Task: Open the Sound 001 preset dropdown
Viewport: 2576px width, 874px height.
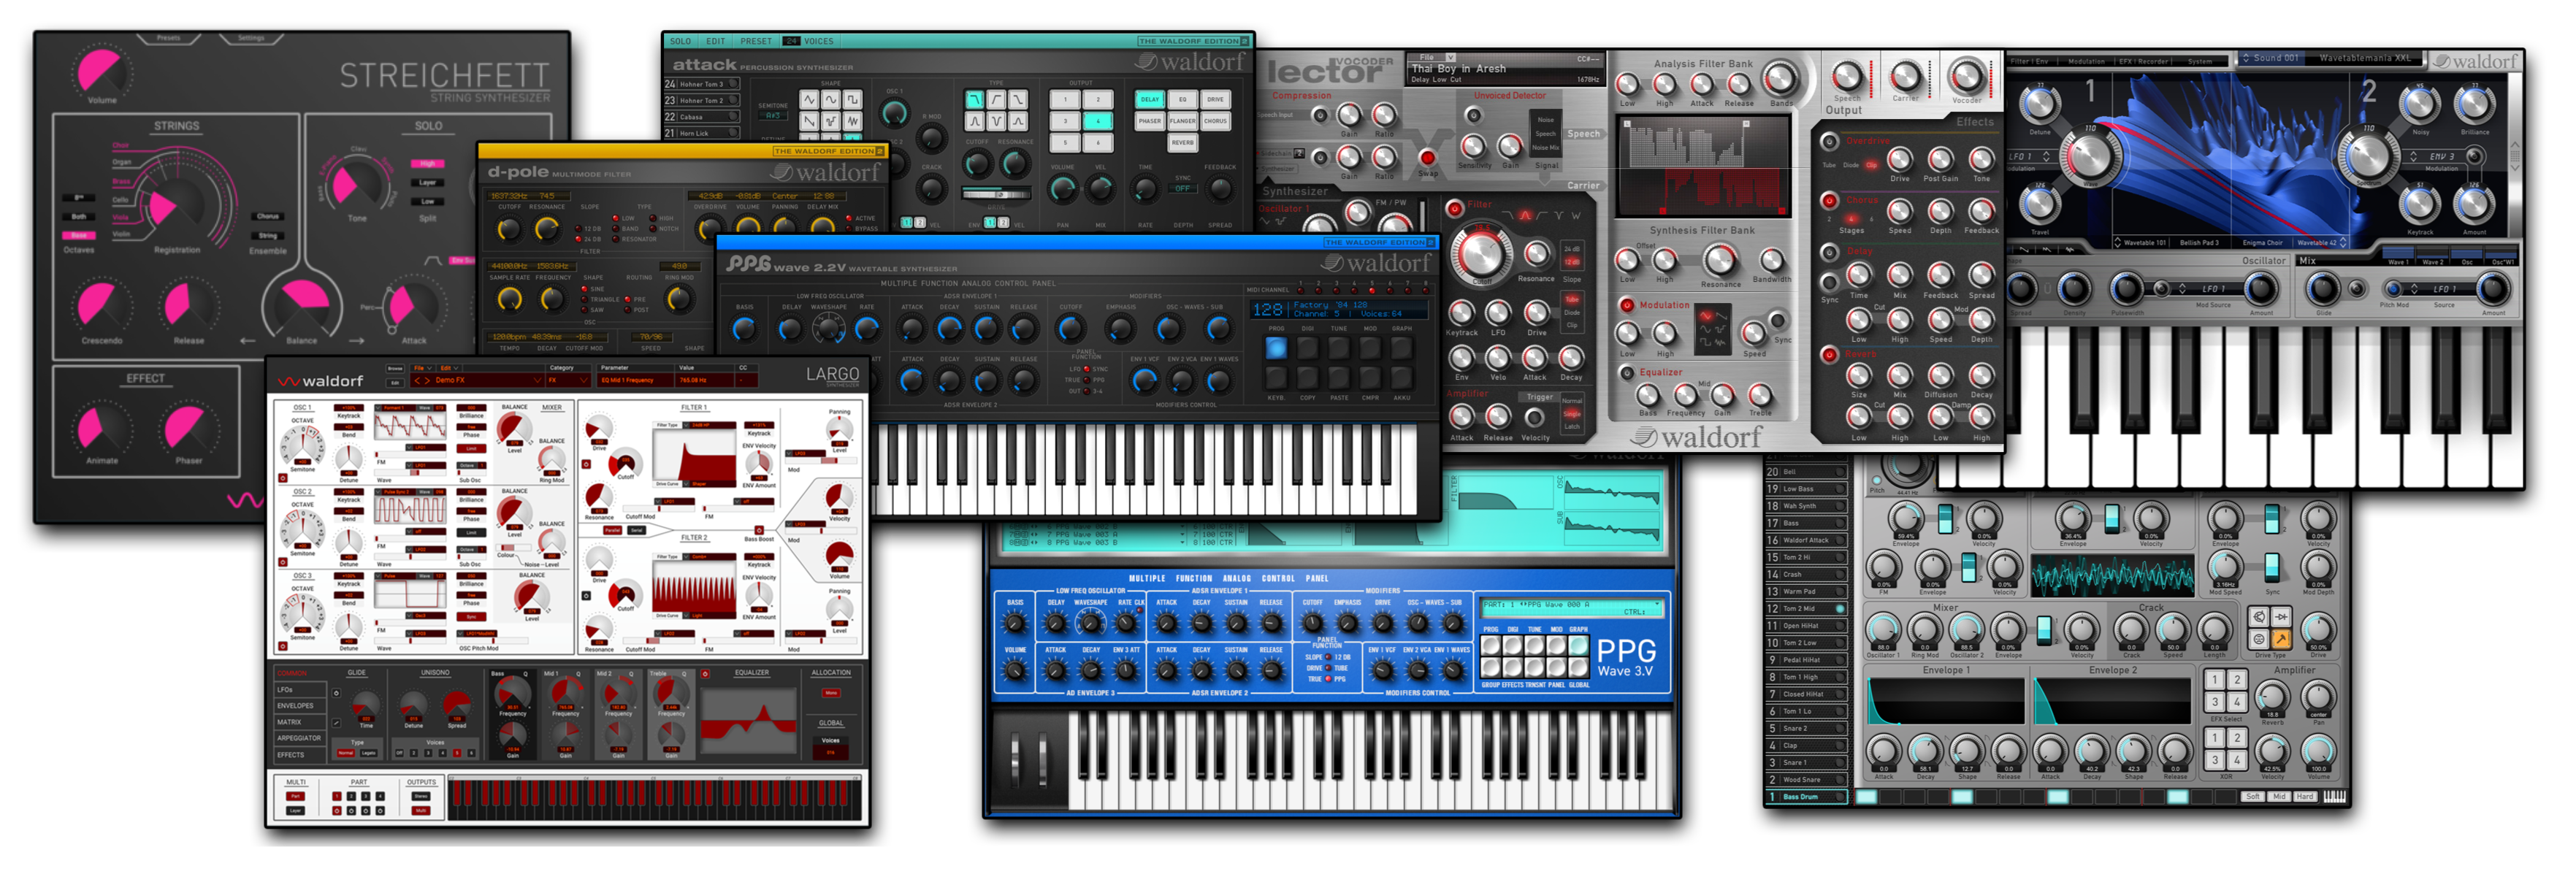Action: click(x=2272, y=58)
